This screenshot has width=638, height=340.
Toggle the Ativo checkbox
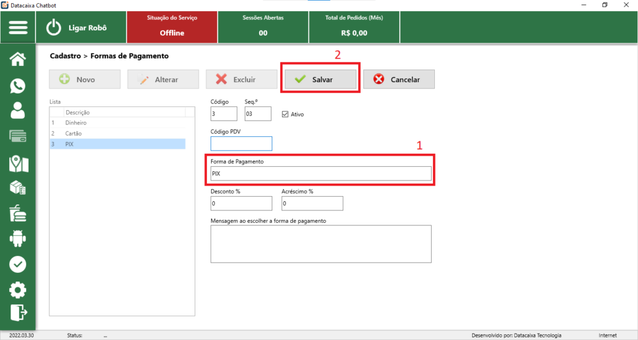click(285, 114)
